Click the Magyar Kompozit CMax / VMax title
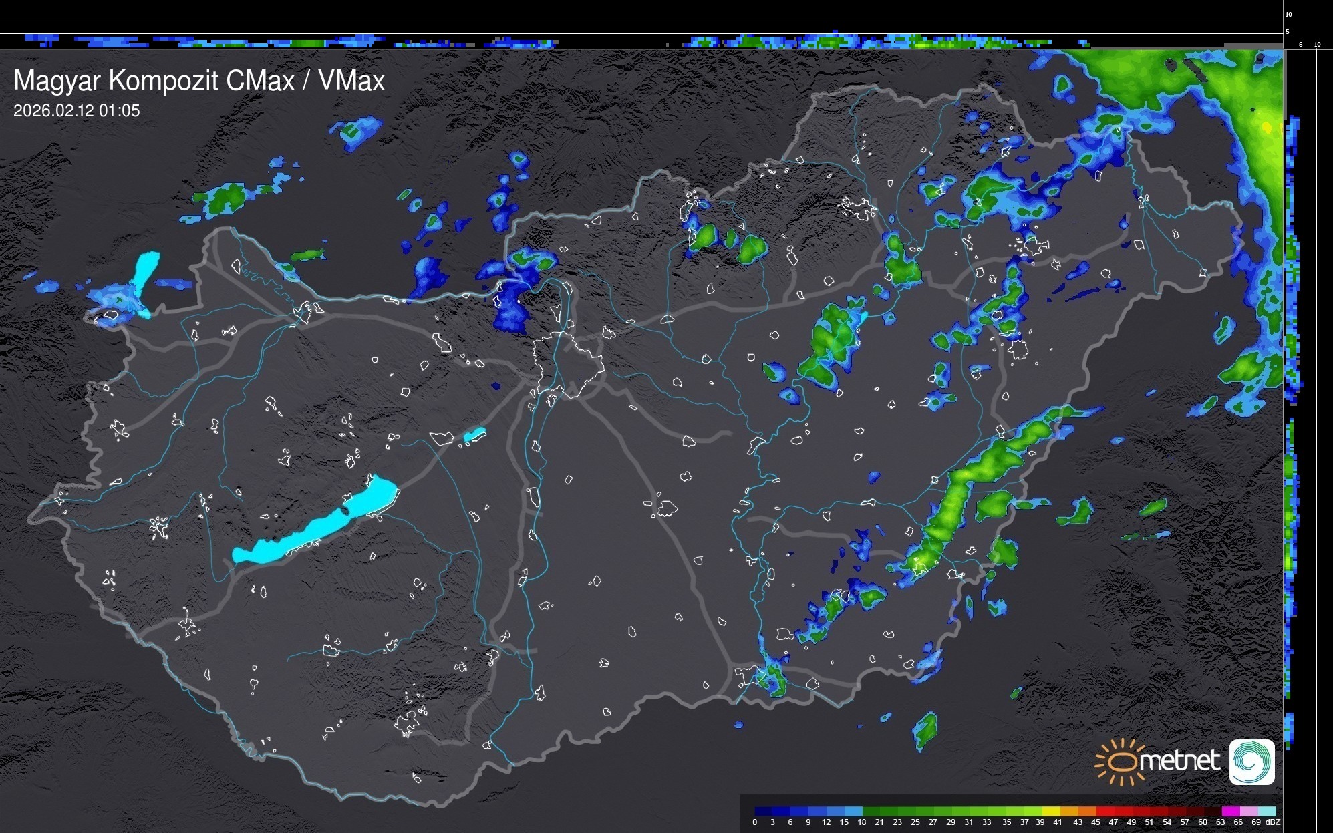Viewport: 1333px width, 833px height. click(x=199, y=81)
